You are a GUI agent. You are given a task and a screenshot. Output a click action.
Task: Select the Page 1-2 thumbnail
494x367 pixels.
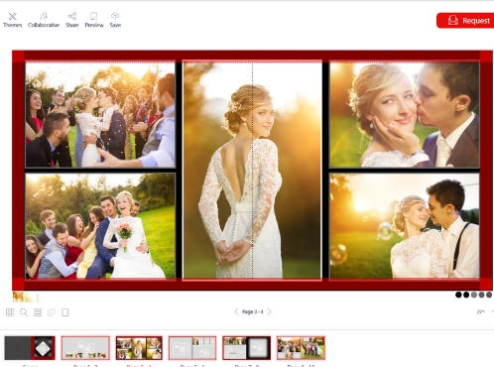pyautogui.click(x=85, y=348)
